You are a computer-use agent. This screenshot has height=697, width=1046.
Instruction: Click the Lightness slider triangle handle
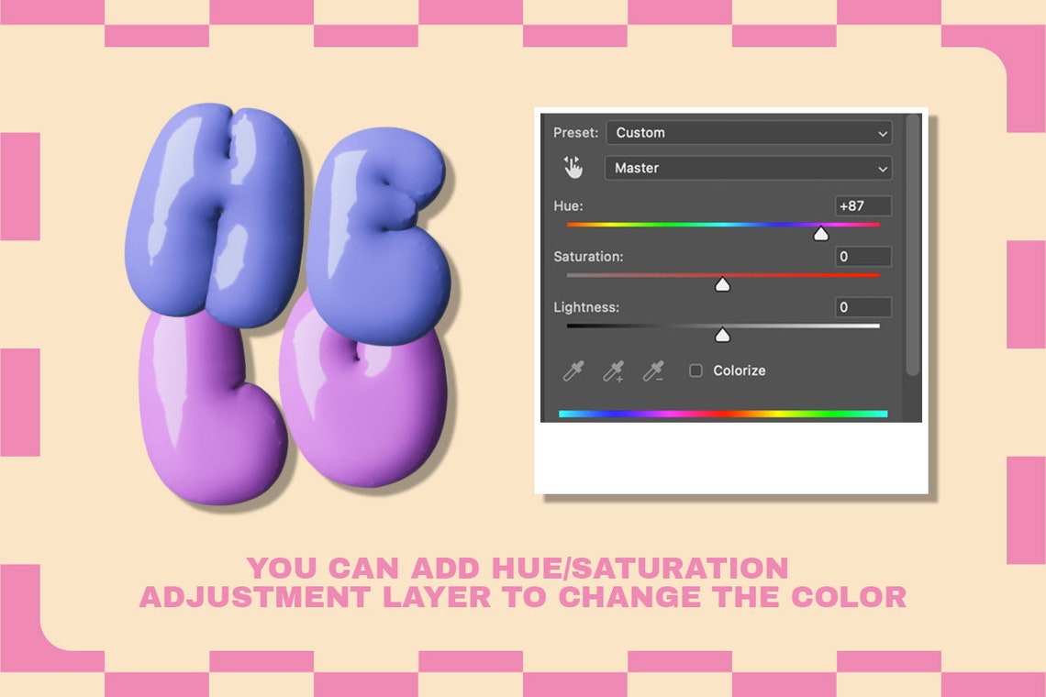722,335
